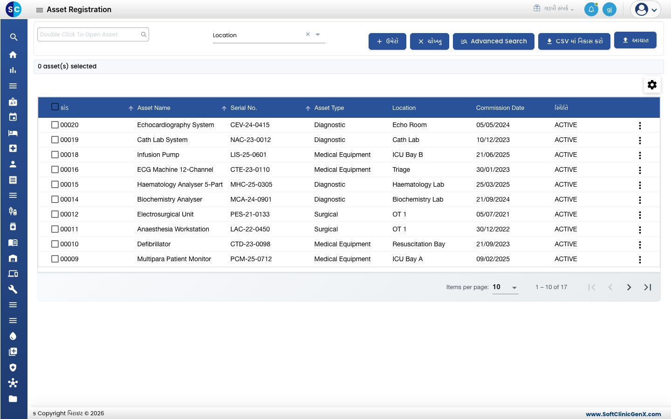Open the water drop icon in sidebar
The image size is (671, 419).
pos(13,336)
